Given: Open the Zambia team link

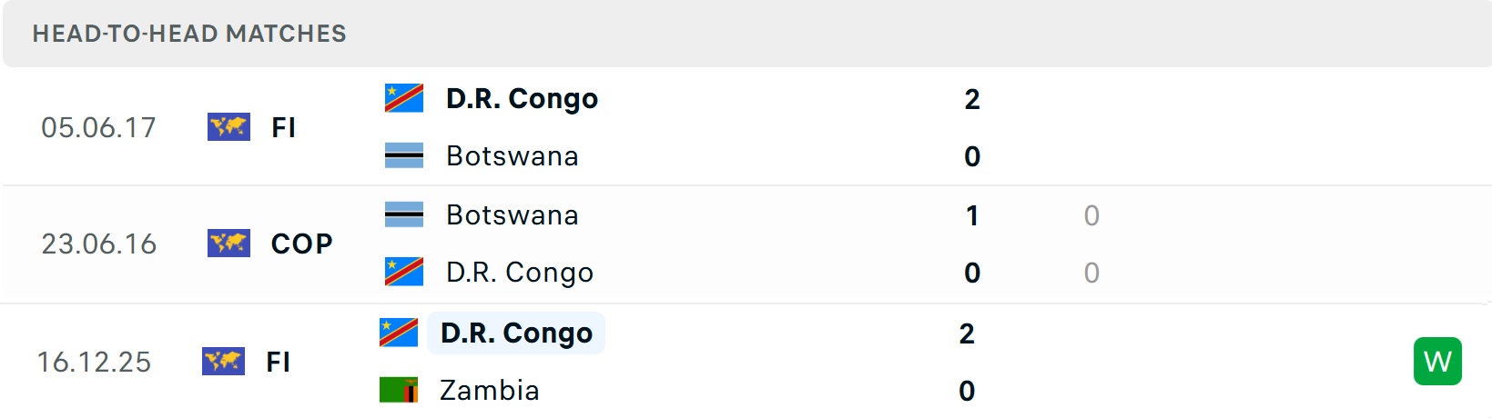Looking at the screenshot, I should tap(490, 391).
